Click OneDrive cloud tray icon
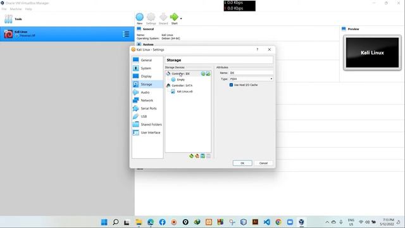The width and height of the screenshot is (405, 228). (333, 222)
